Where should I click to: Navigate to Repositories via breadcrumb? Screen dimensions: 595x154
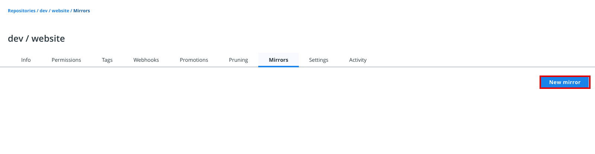pyautogui.click(x=22, y=11)
